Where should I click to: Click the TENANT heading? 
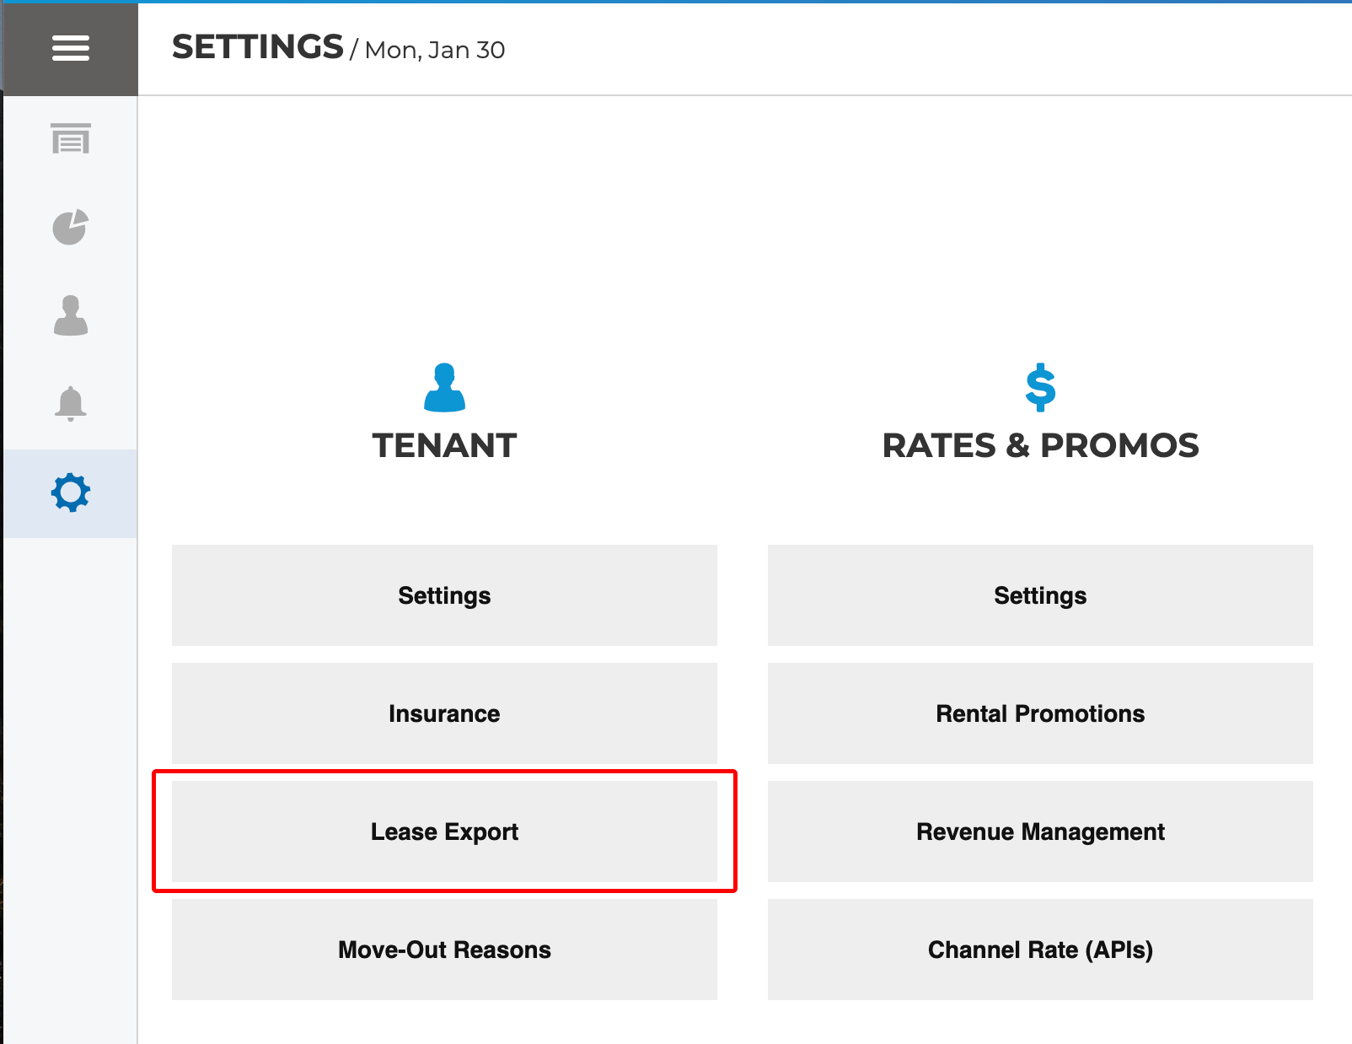pos(444,445)
